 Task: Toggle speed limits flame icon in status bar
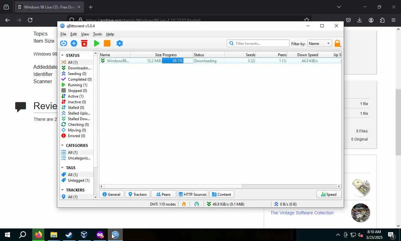pos(184,204)
